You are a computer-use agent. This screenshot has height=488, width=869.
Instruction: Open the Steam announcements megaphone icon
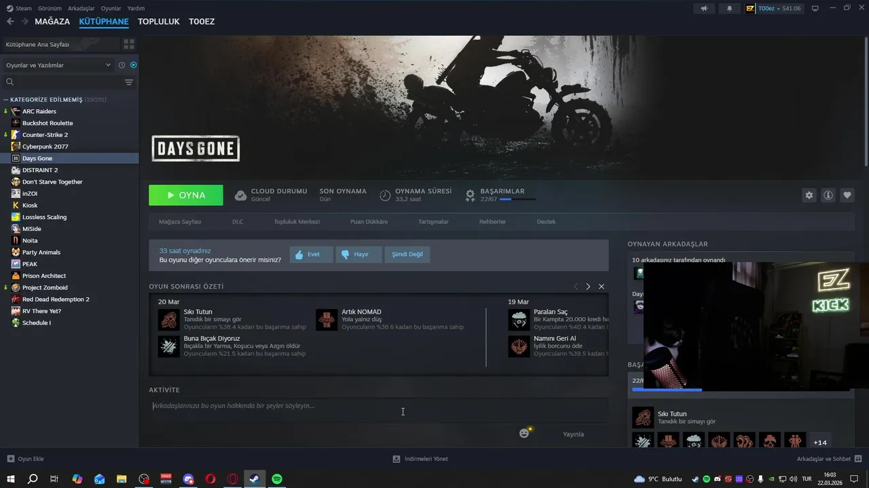[704, 8]
